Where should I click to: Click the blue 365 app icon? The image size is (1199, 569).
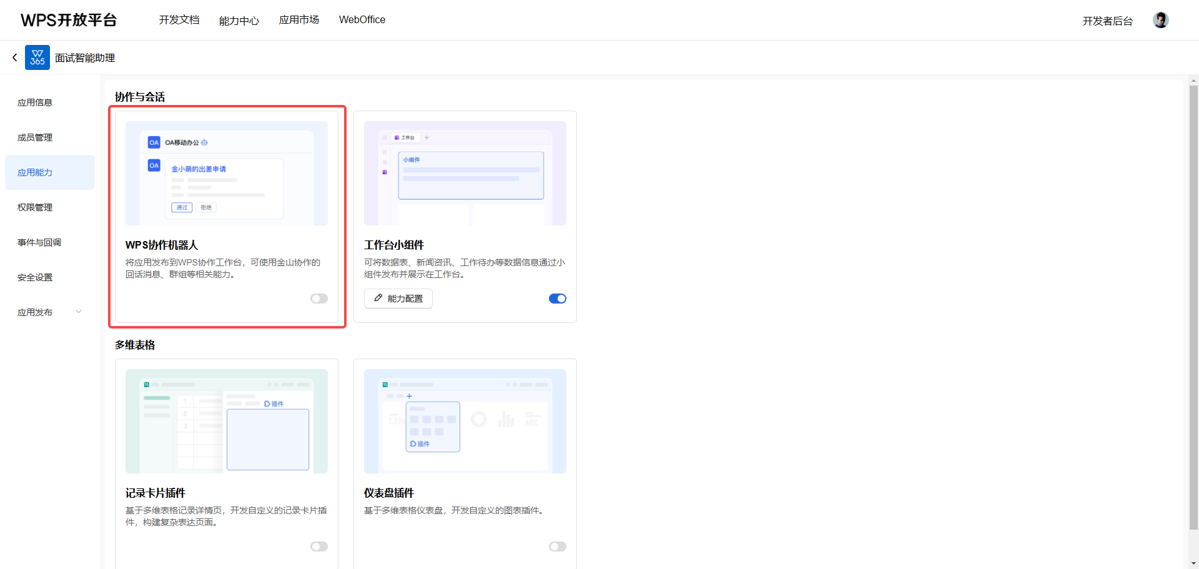(37, 57)
